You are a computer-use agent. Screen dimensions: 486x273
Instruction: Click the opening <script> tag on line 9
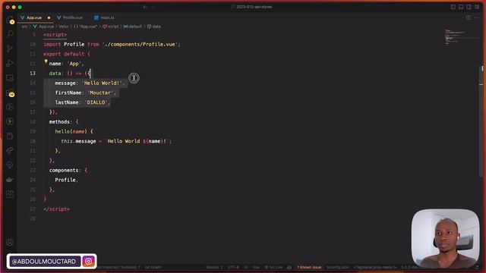[x=55, y=35]
